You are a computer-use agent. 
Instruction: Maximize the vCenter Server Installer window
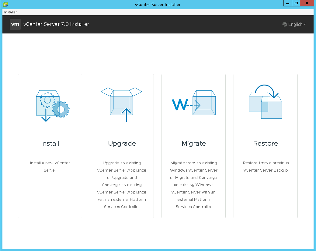coord(296,3)
